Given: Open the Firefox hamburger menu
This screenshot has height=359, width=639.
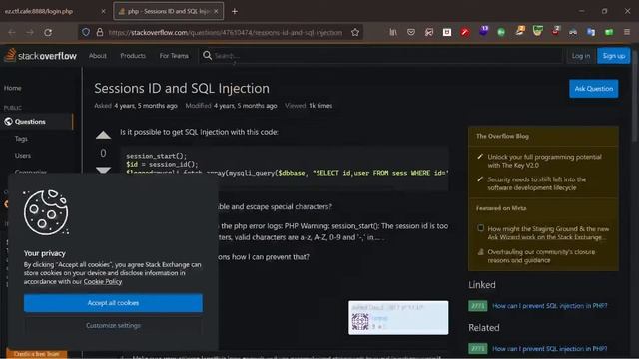Looking at the screenshot, I should click(627, 32).
